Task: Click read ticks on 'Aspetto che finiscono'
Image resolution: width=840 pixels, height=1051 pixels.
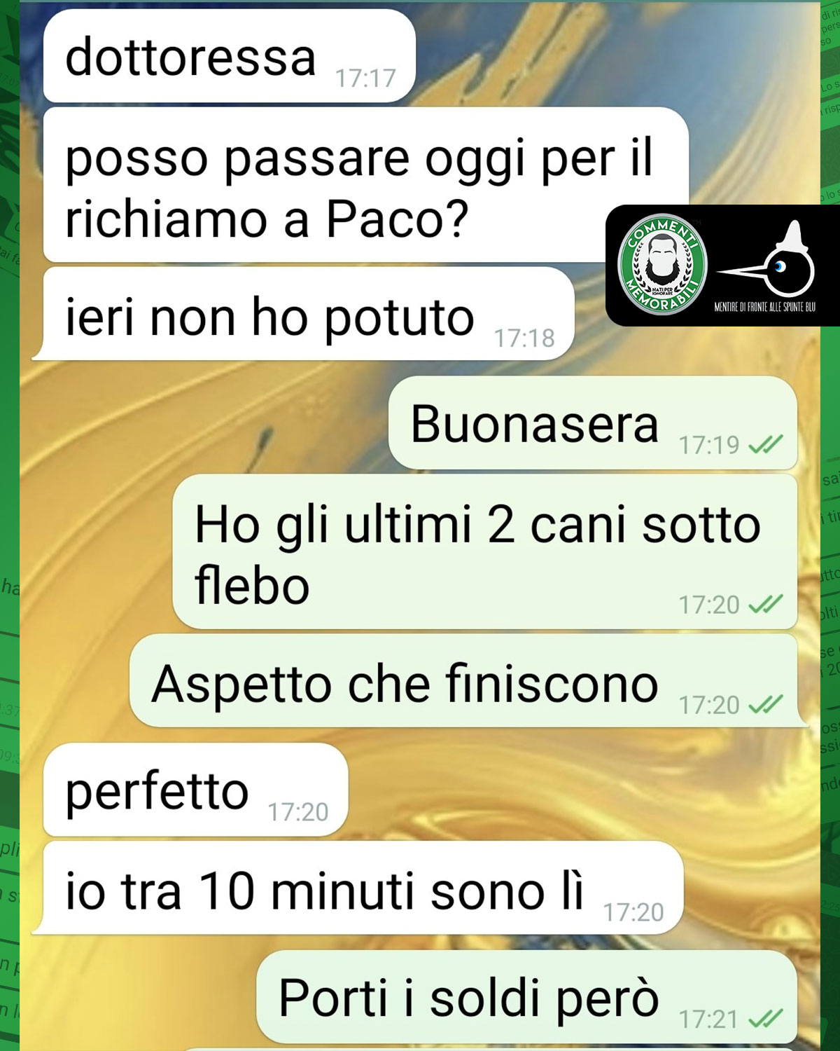Action: (765, 704)
